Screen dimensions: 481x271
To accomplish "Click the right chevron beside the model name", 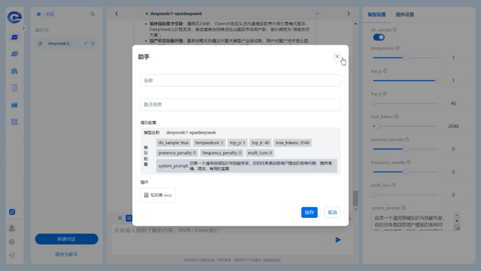I will click(x=349, y=14).
